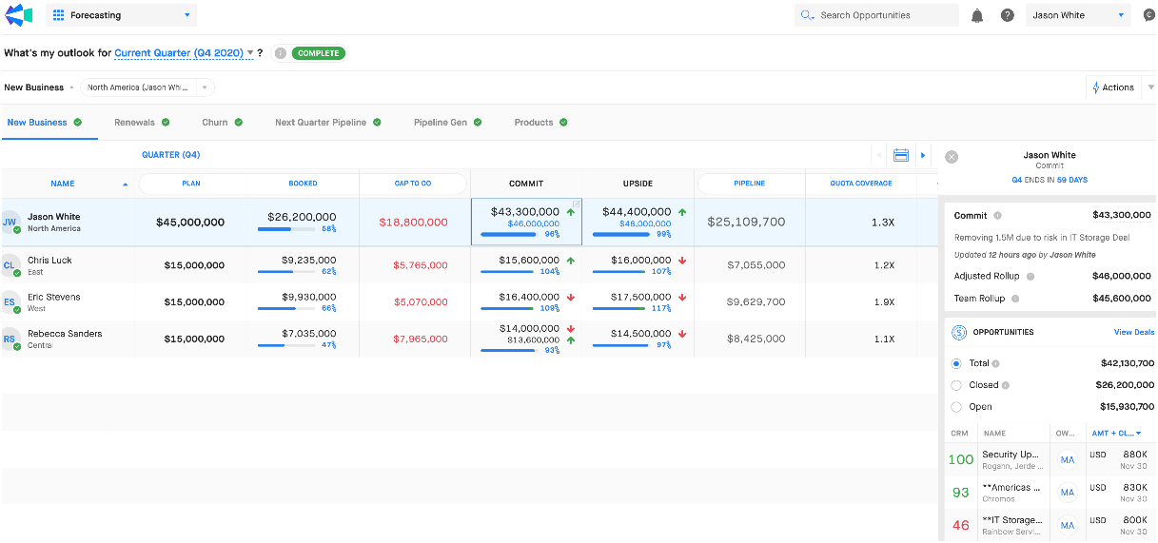Image resolution: width=1158 pixels, height=543 pixels.
Task: Expand the arrow next to Actions
Action: pos(1151,87)
